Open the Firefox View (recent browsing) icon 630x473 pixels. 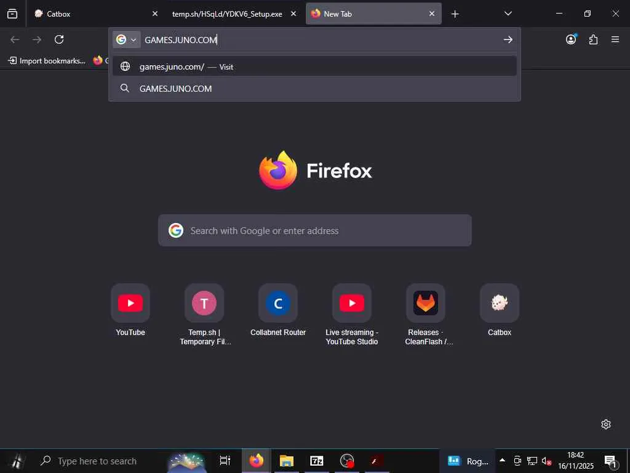(12, 14)
